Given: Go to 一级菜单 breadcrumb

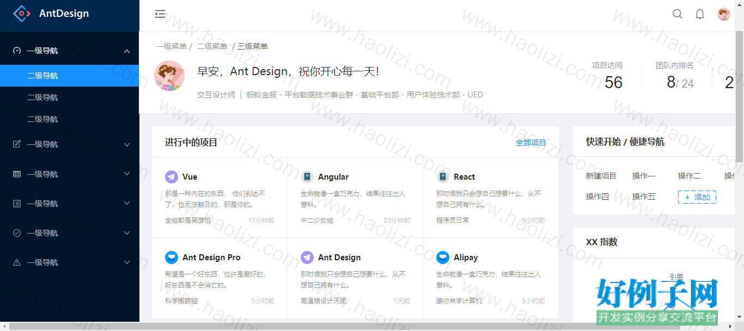Looking at the screenshot, I should 172,46.
